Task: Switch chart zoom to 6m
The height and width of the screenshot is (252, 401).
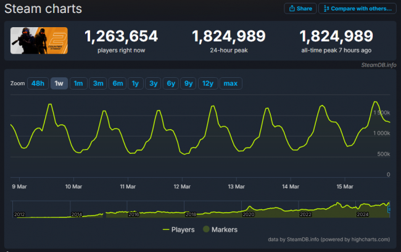Action: pyautogui.click(x=117, y=83)
